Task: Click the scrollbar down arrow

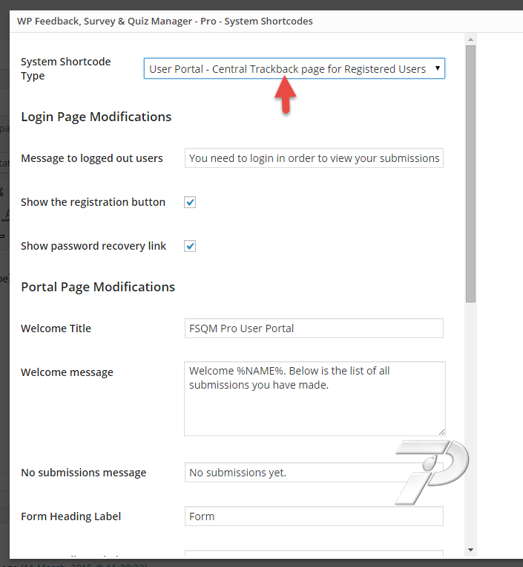Action: tap(470, 550)
